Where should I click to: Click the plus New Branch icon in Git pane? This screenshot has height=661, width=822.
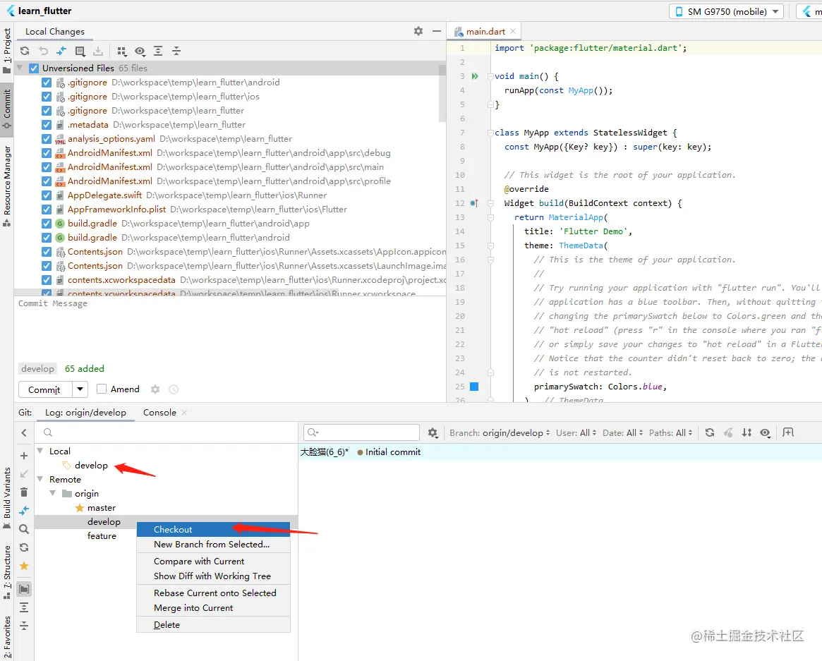[24, 456]
